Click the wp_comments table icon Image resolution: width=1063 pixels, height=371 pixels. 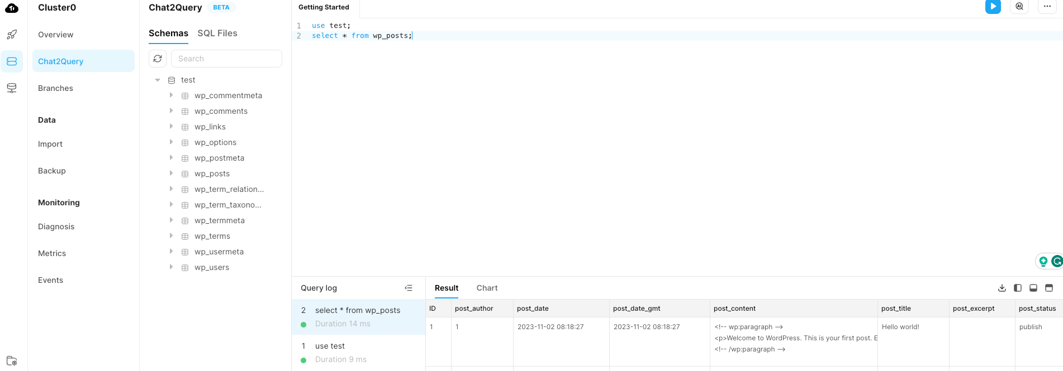(185, 112)
